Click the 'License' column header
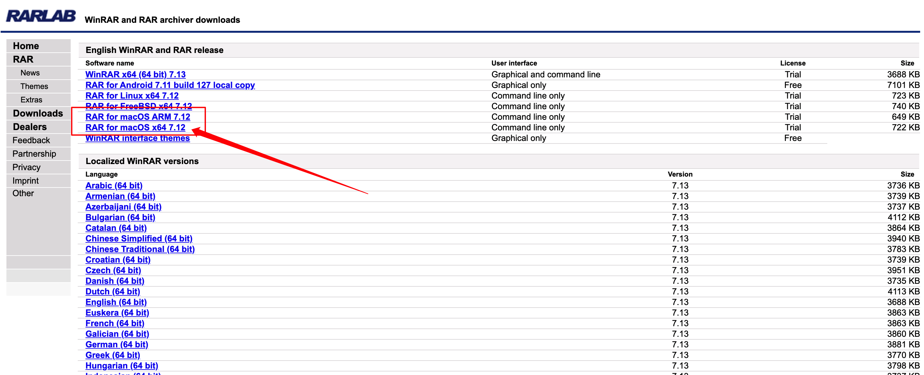The image size is (924, 375). 793,64
